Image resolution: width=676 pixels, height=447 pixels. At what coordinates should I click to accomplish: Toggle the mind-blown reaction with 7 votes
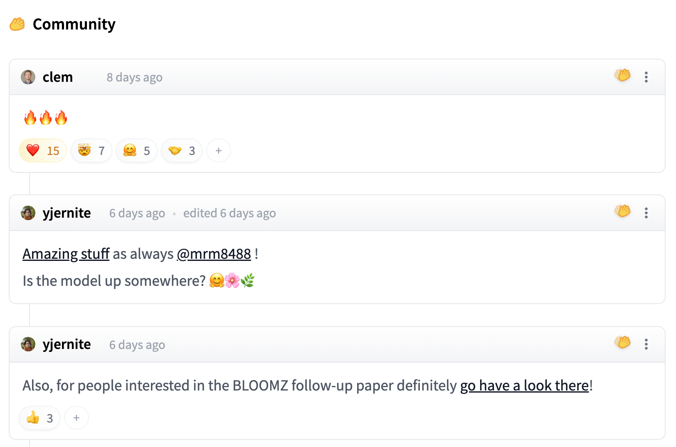click(x=91, y=150)
